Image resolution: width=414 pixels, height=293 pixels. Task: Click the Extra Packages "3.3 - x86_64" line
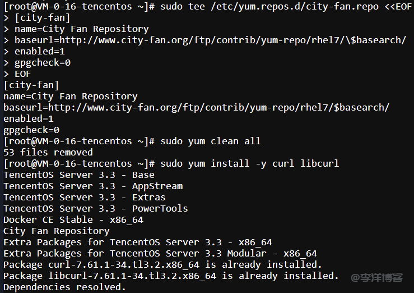coord(138,242)
